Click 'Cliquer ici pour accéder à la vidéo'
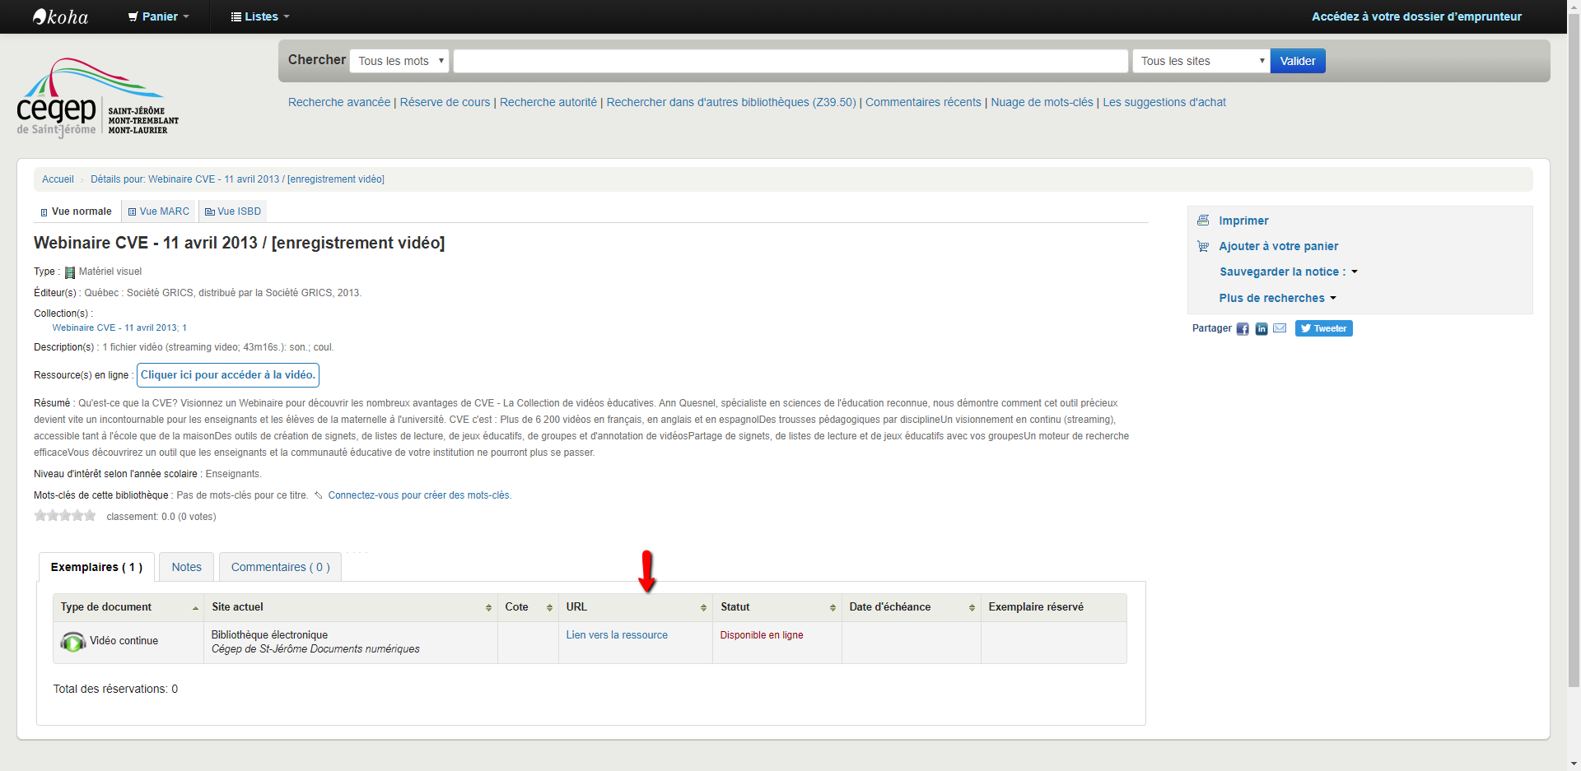 [x=227, y=375]
